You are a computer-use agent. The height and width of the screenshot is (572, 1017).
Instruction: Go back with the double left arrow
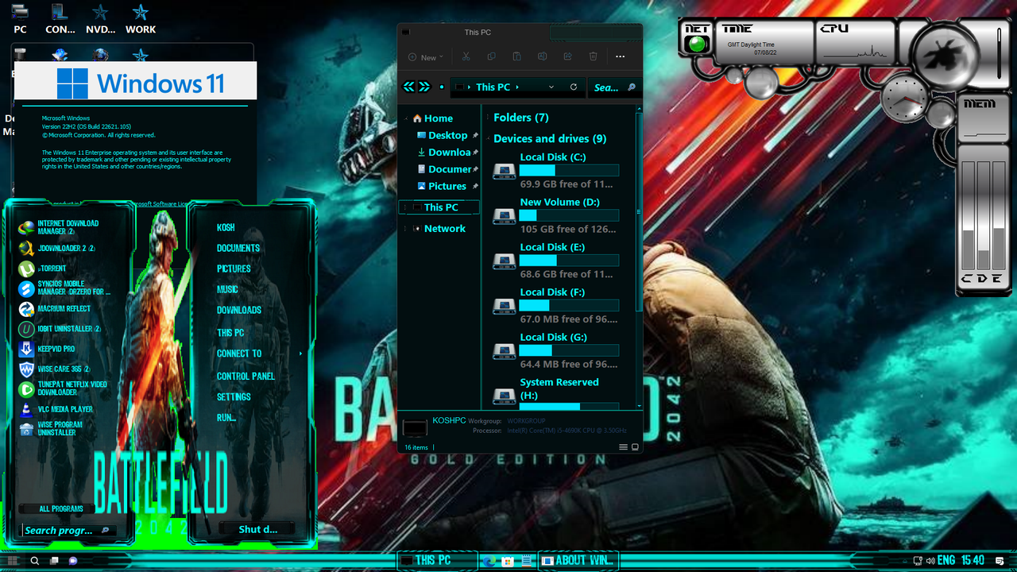point(409,87)
